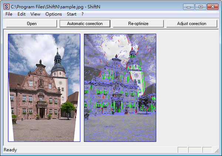This screenshot has height=156, width=222.
Task: Click the window title showing sample.jpg path
Action: [55, 6]
